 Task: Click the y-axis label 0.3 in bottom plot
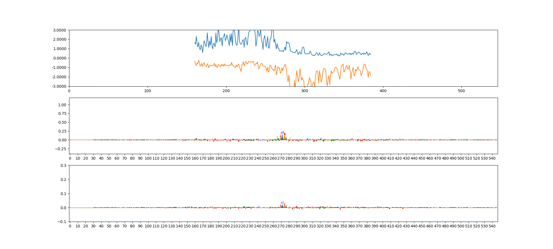63,165
